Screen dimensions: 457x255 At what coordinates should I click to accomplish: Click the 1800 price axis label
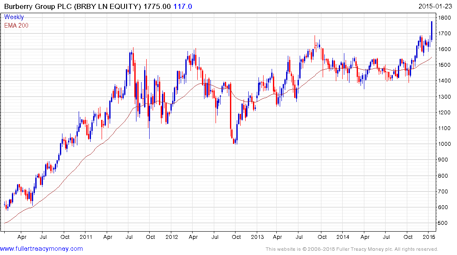tap(445, 18)
